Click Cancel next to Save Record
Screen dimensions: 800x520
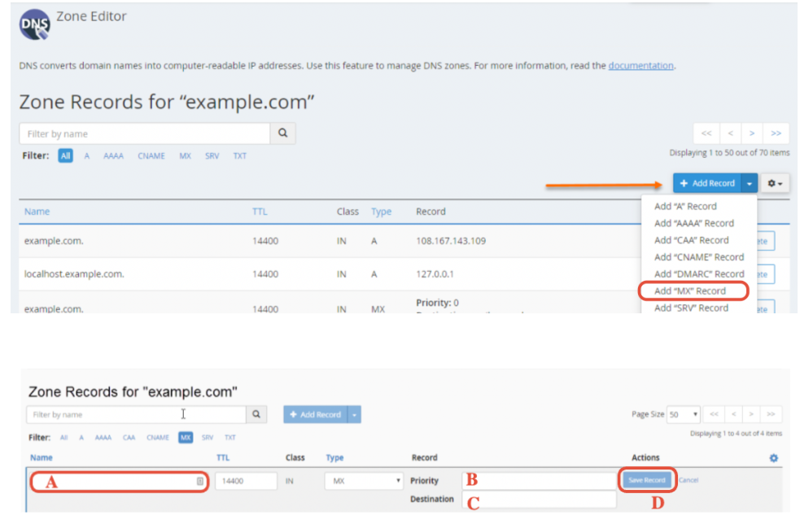(x=689, y=480)
